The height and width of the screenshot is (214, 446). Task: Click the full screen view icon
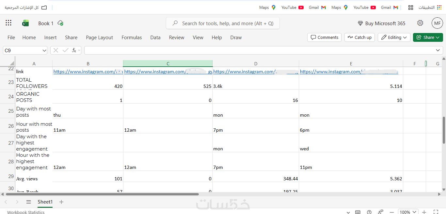point(436,212)
